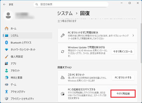Screen dimensions: 142x103
Task: Open ゲーム settings
Action: pyautogui.click(x=28, y=84)
